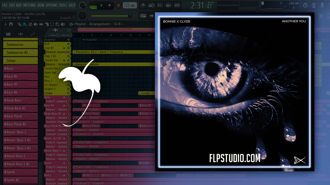Mute the Kick track
330x185 pixels.
pos(68,44)
